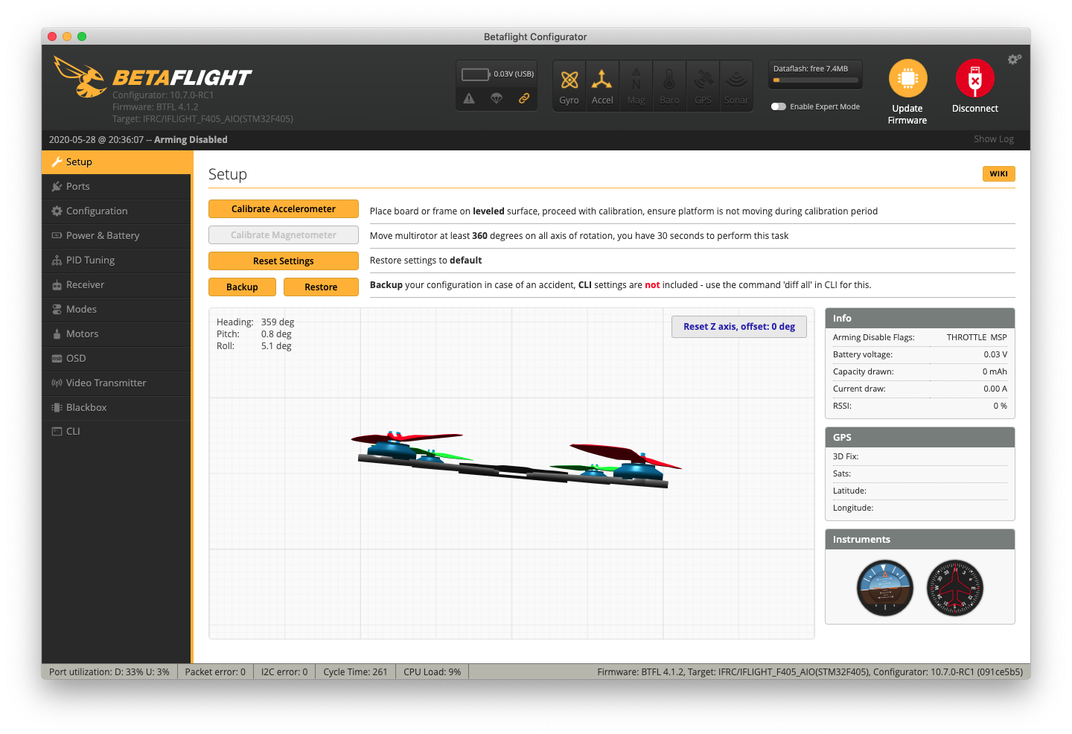Click Packet error status entry
Viewport: 1072px width, 734px height.
point(215,672)
